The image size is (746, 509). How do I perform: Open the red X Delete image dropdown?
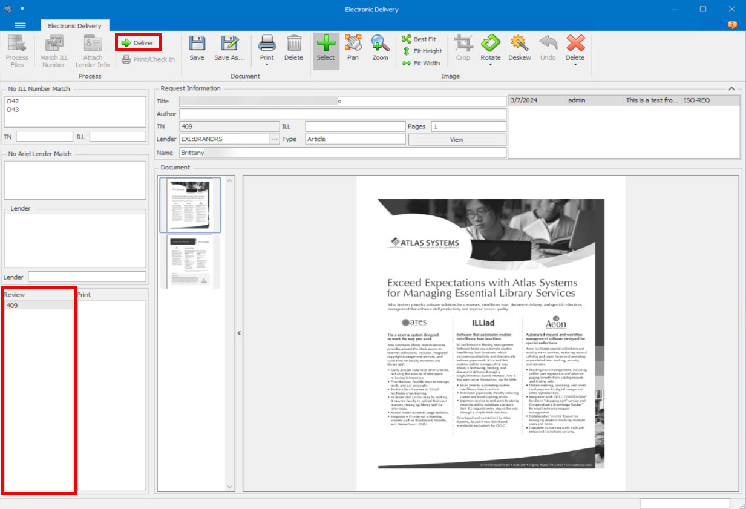575,64
